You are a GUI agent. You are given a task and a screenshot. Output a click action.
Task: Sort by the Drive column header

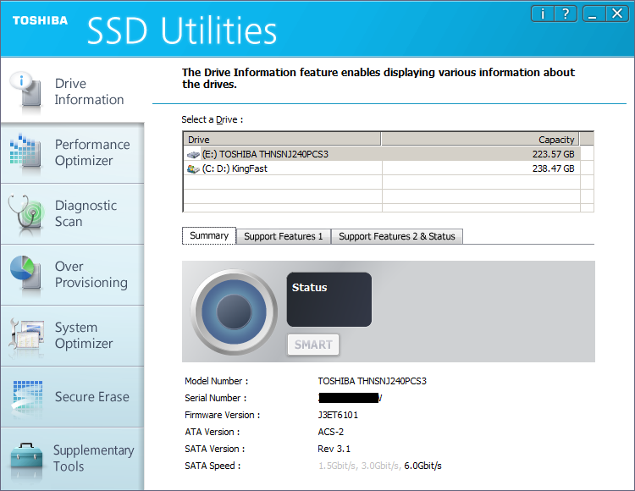(x=282, y=139)
